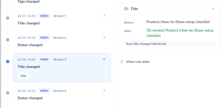Select the Version 7 timeline dot
The height and width of the screenshot is (108, 222).
(8, 18)
